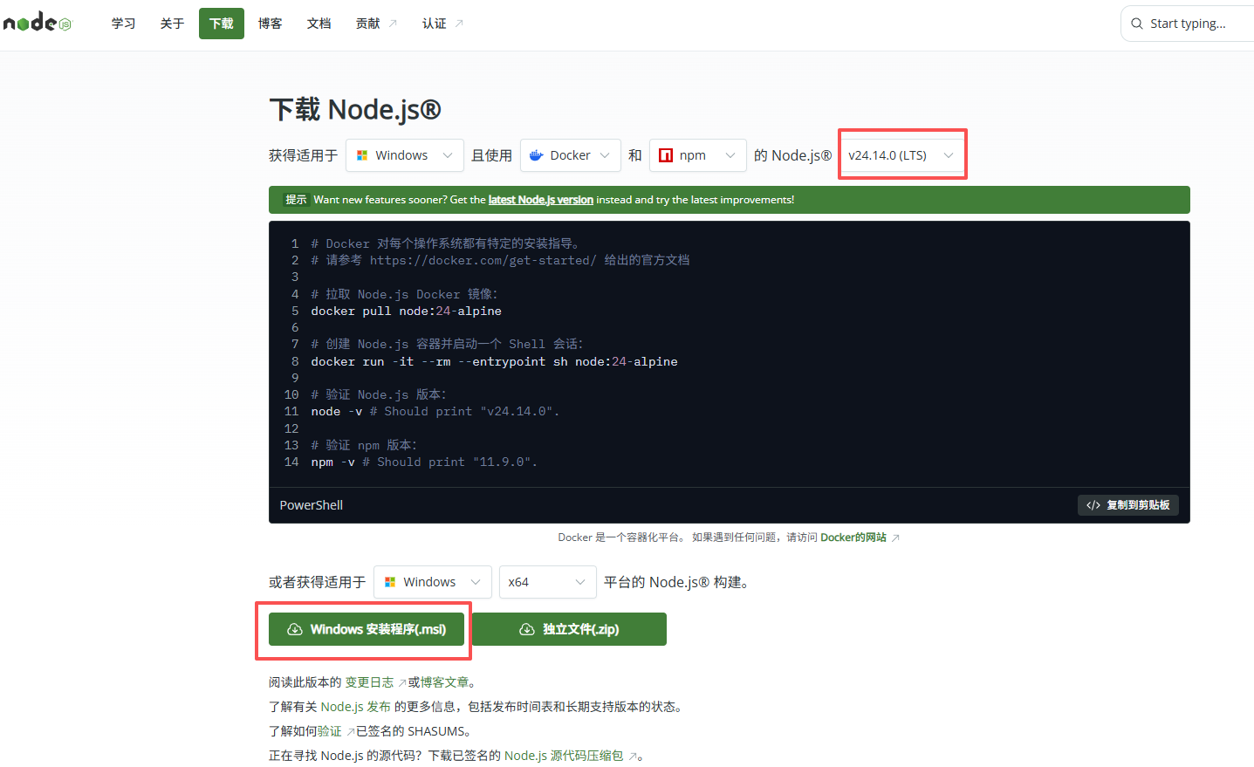Open the Docker install method dropdown
The height and width of the screenshot is (767, 1254).
tap(571, 155)
